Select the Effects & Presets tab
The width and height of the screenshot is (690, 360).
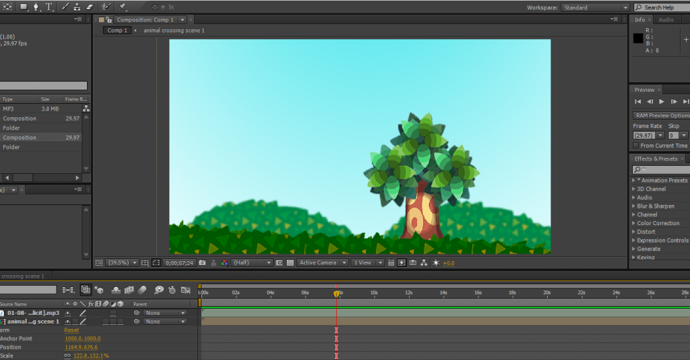(656, 159)
